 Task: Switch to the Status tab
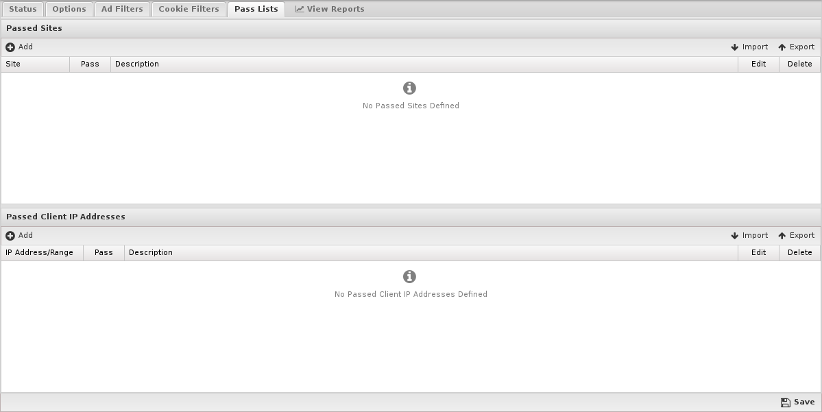coord(23,9)
